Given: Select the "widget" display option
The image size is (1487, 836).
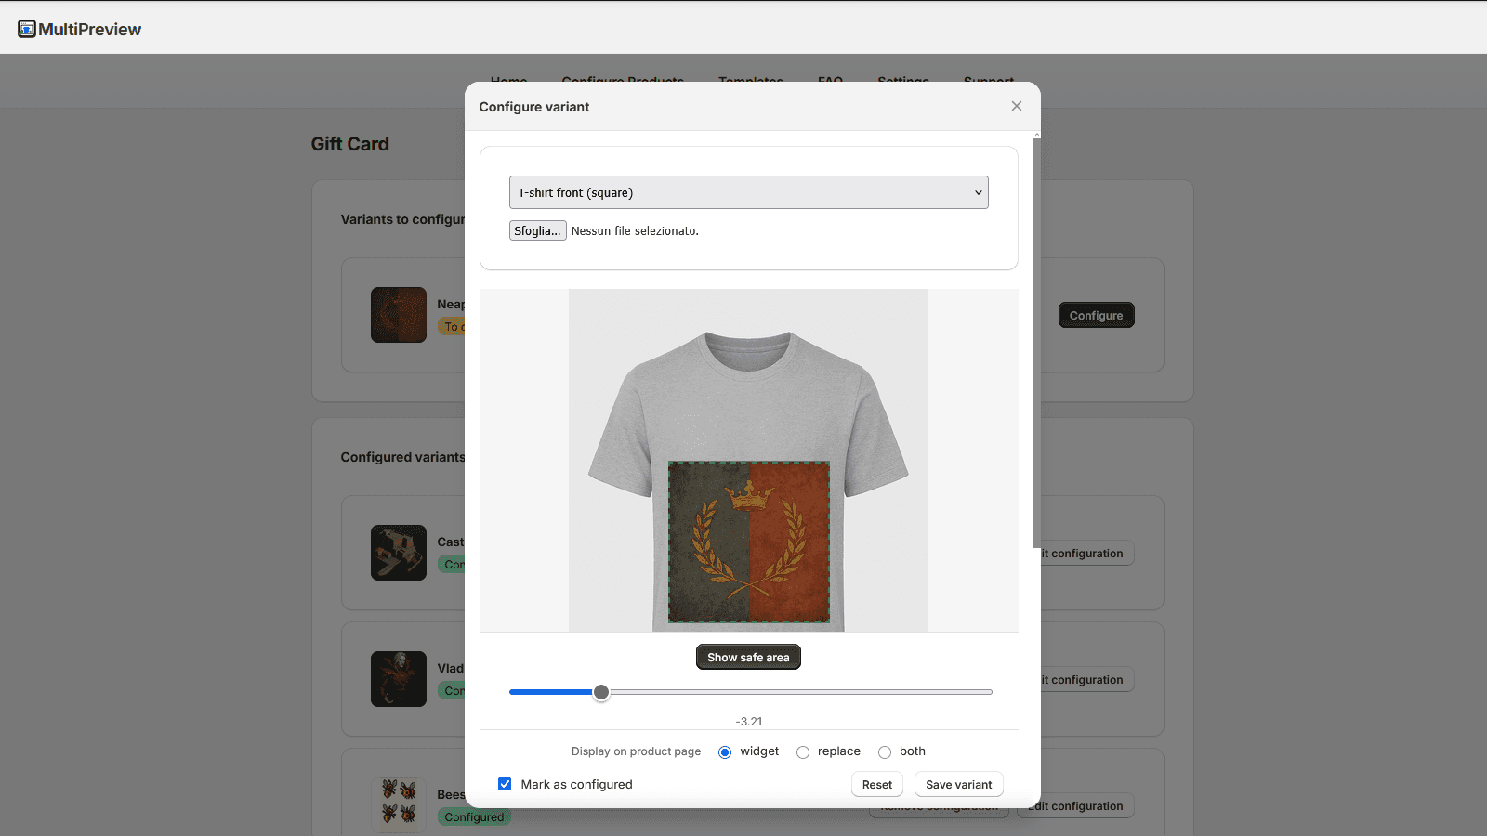Looking at the screenshot, I should 724,751.
